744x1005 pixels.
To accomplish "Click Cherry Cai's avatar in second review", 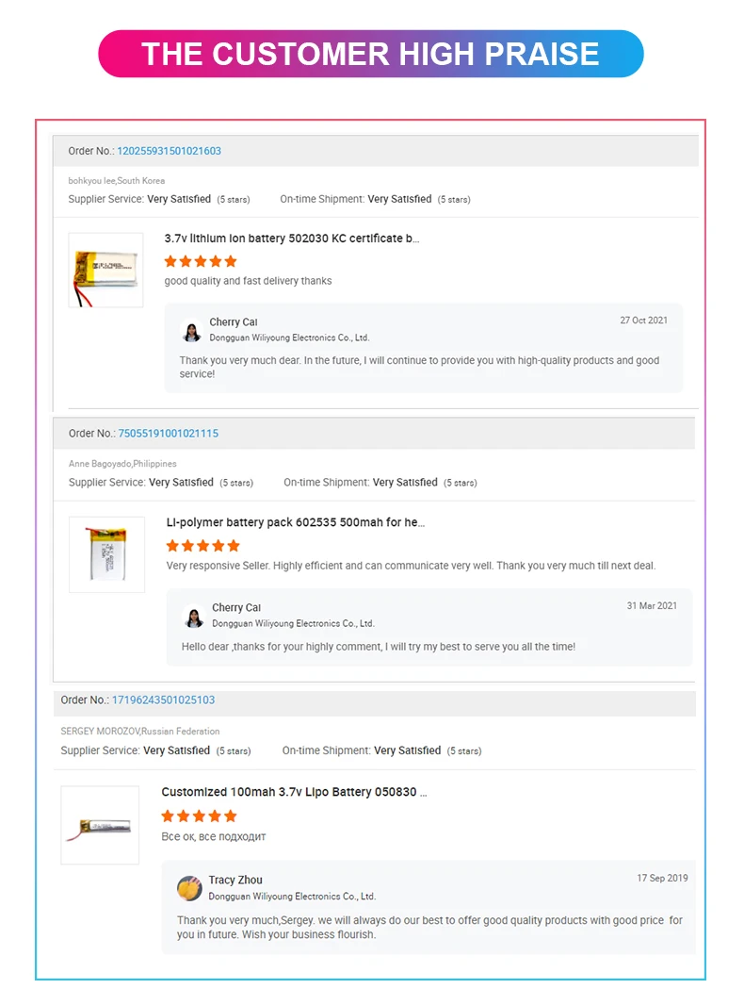I will 194,617.
